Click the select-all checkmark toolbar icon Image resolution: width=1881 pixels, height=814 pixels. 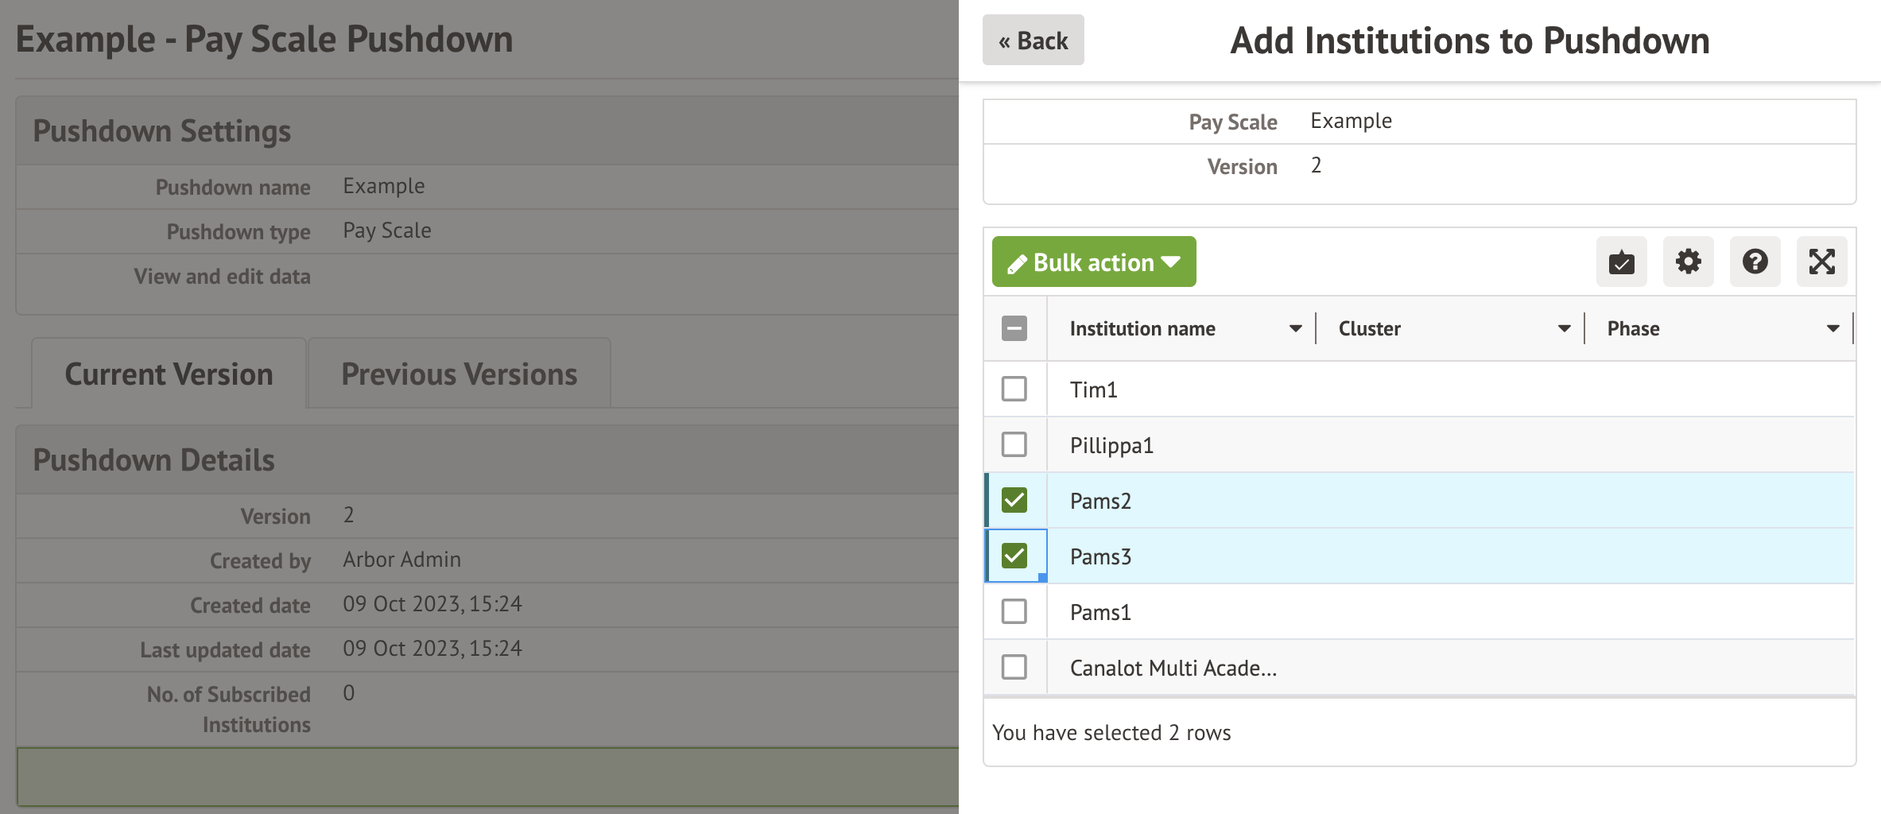[1621, 262]
